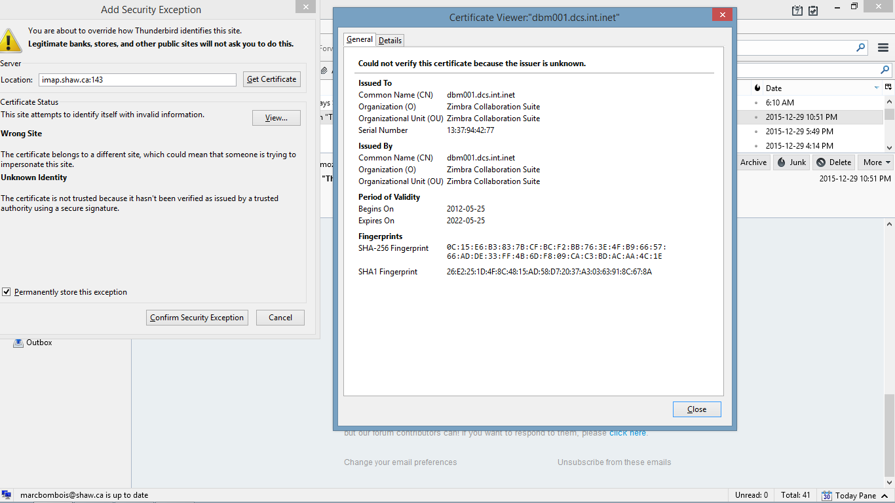Click the Date column sort arrow
895x503 pixels.
point(877,88)
